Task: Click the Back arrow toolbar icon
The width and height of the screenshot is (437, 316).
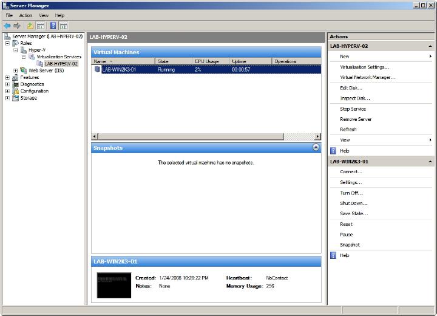Action: [7, 26]
